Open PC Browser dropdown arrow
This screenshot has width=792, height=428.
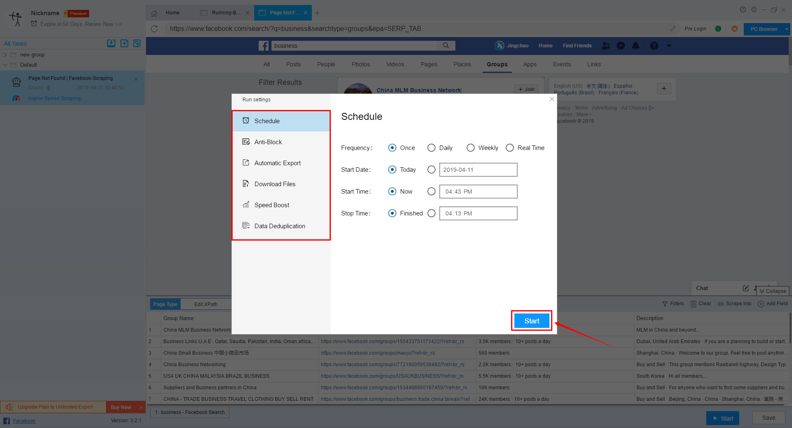click(787, 29)
